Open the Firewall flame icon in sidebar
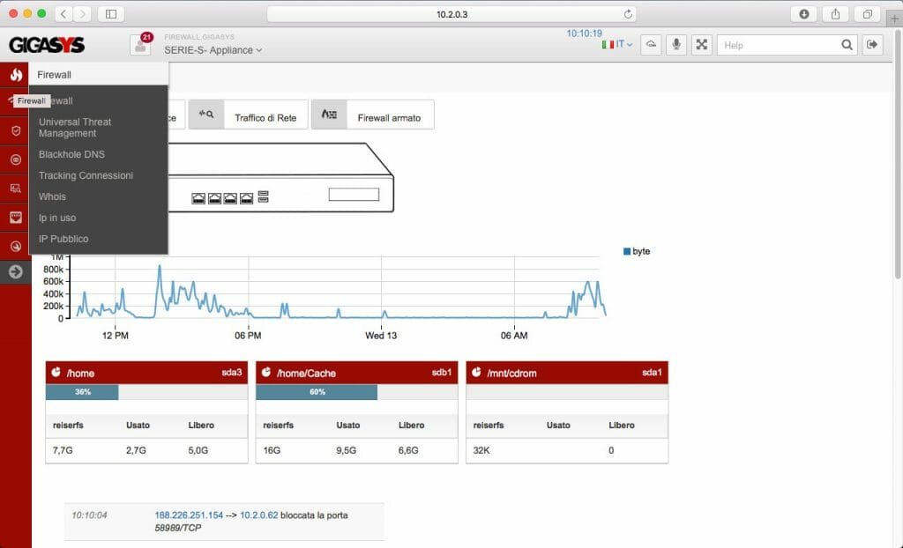The width and height of the screenshot is (903, 548). pyautogui.click(x=16, y=74)
